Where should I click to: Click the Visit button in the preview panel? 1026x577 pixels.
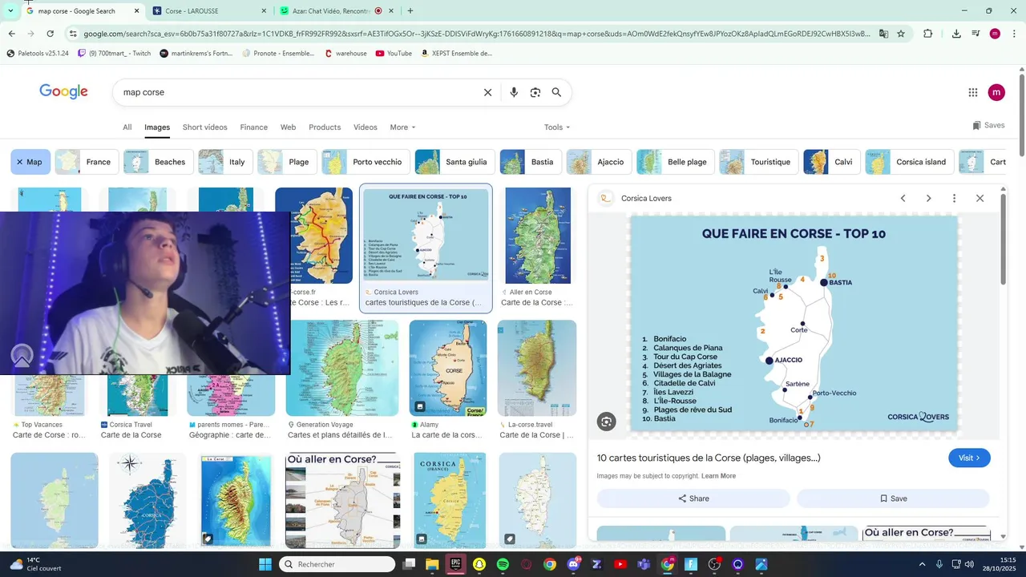tap(969, 458)
